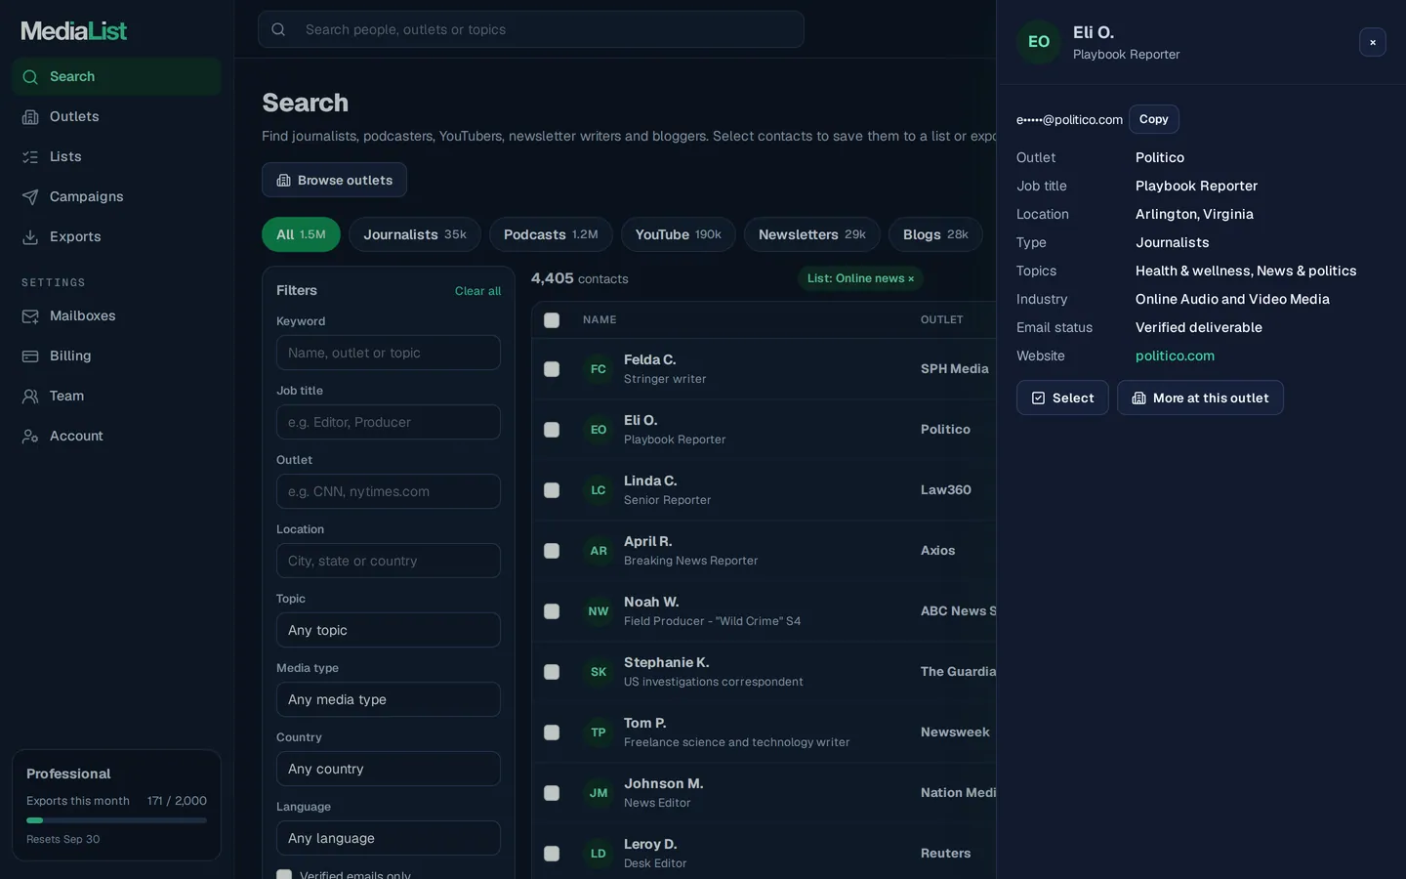Open the Billing card icon
This screenshot has width=1406, height=879.
coord(30,356)
